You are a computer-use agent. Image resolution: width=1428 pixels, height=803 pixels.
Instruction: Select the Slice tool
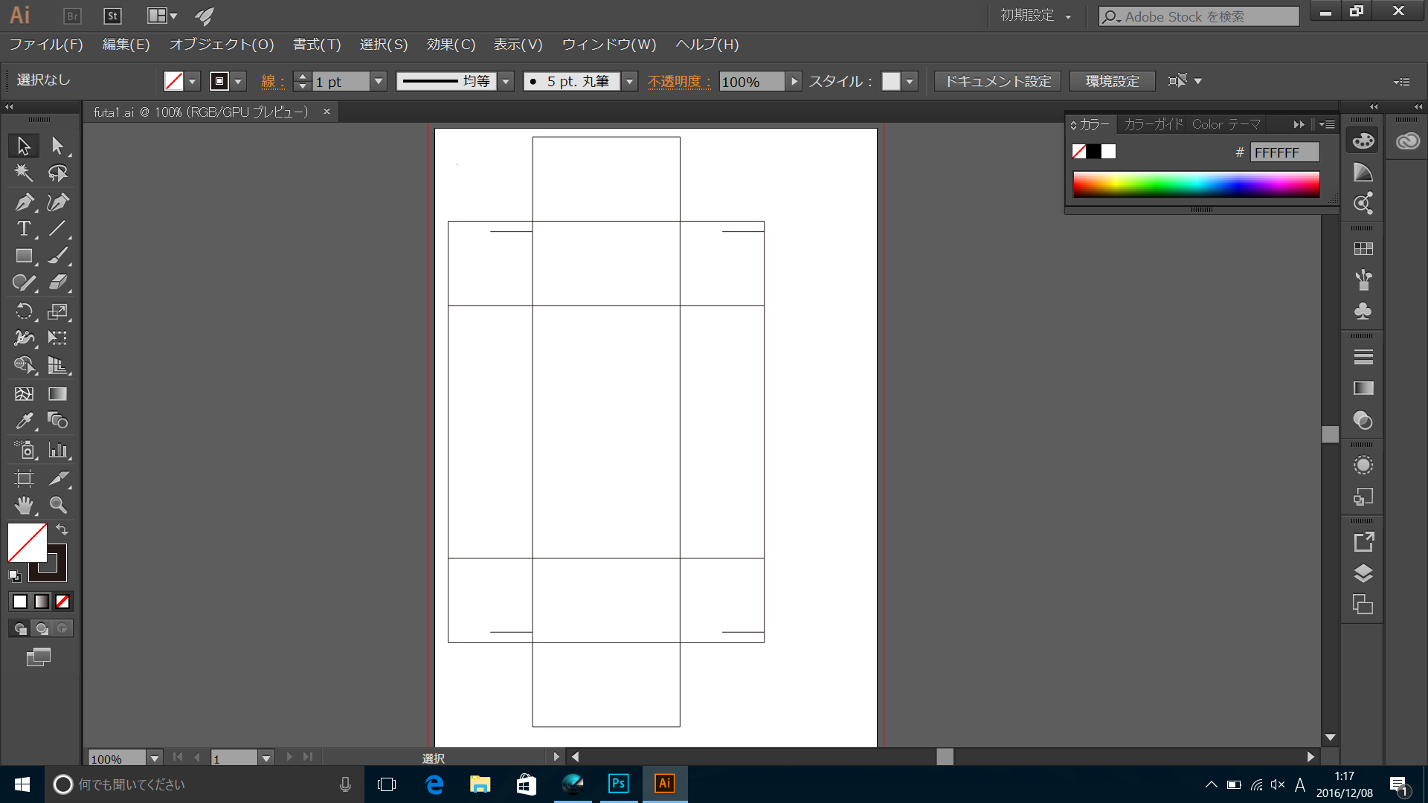click(58, 478)
